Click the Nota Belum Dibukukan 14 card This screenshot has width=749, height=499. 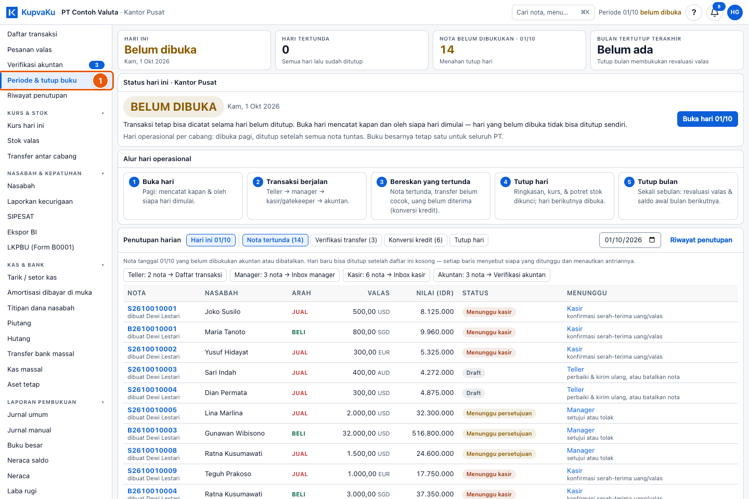coord(509,50)
